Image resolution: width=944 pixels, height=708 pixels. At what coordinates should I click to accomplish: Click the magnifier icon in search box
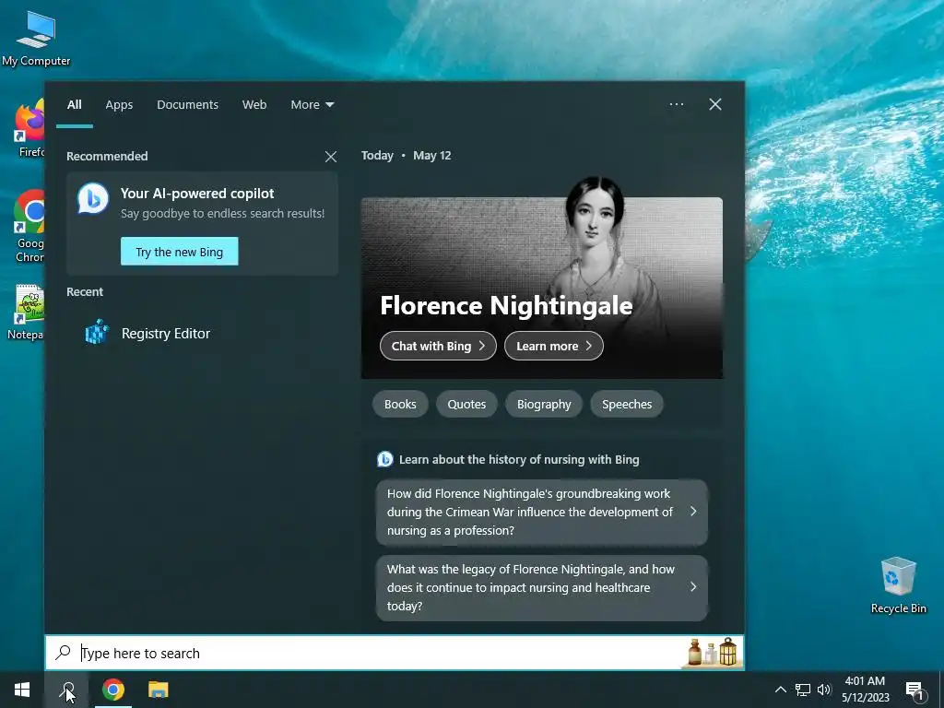coord(63,653)
